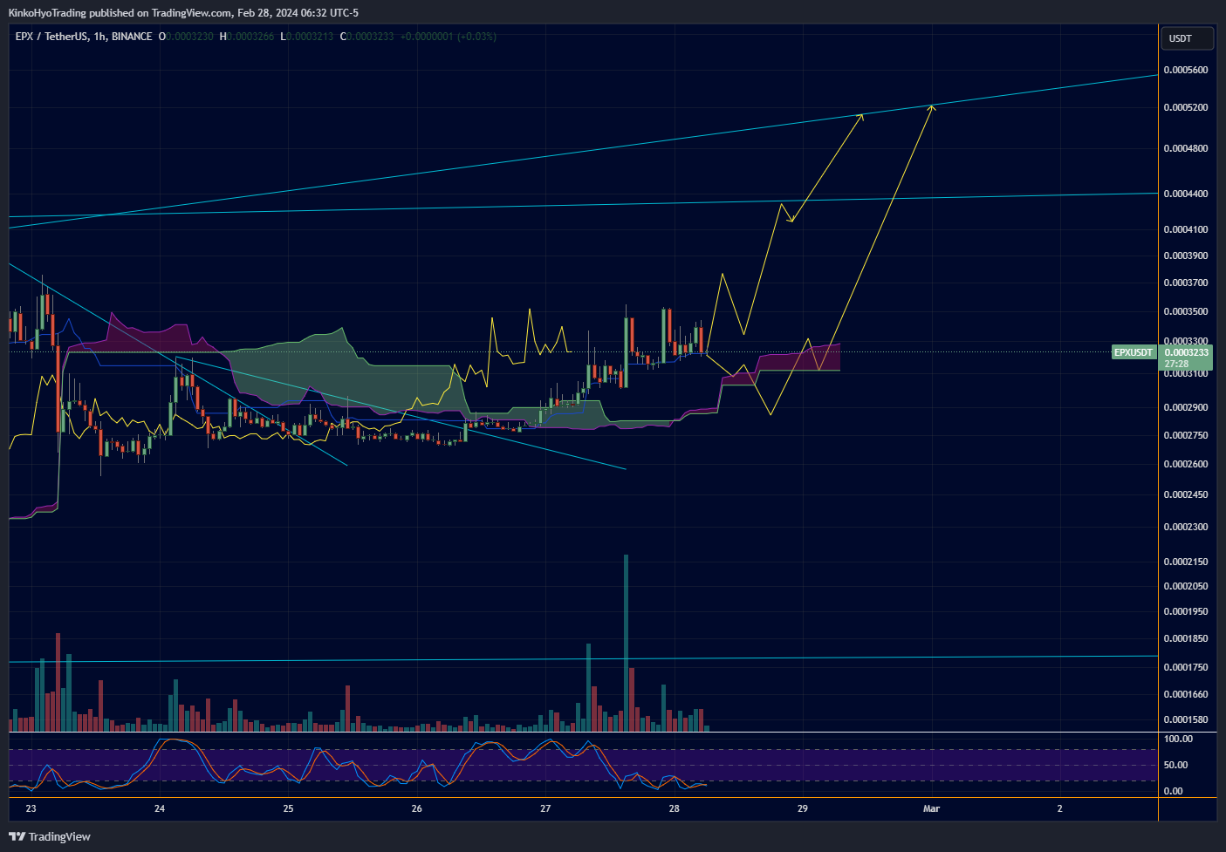Click the 0.0003500 price axis label
This screenshot has height=852, width=1226.
(x=1186, y=311)
